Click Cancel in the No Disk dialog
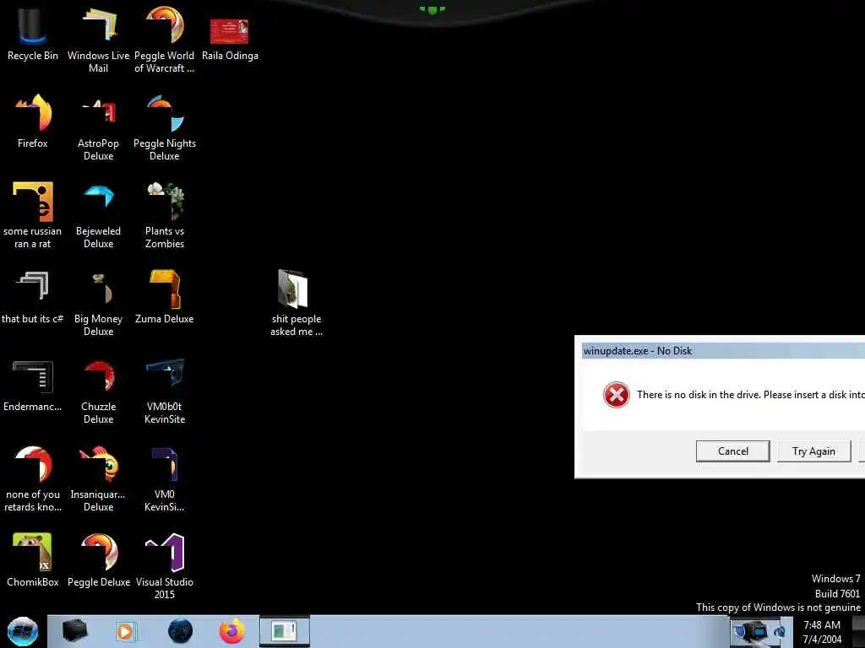 coord(732,451)
